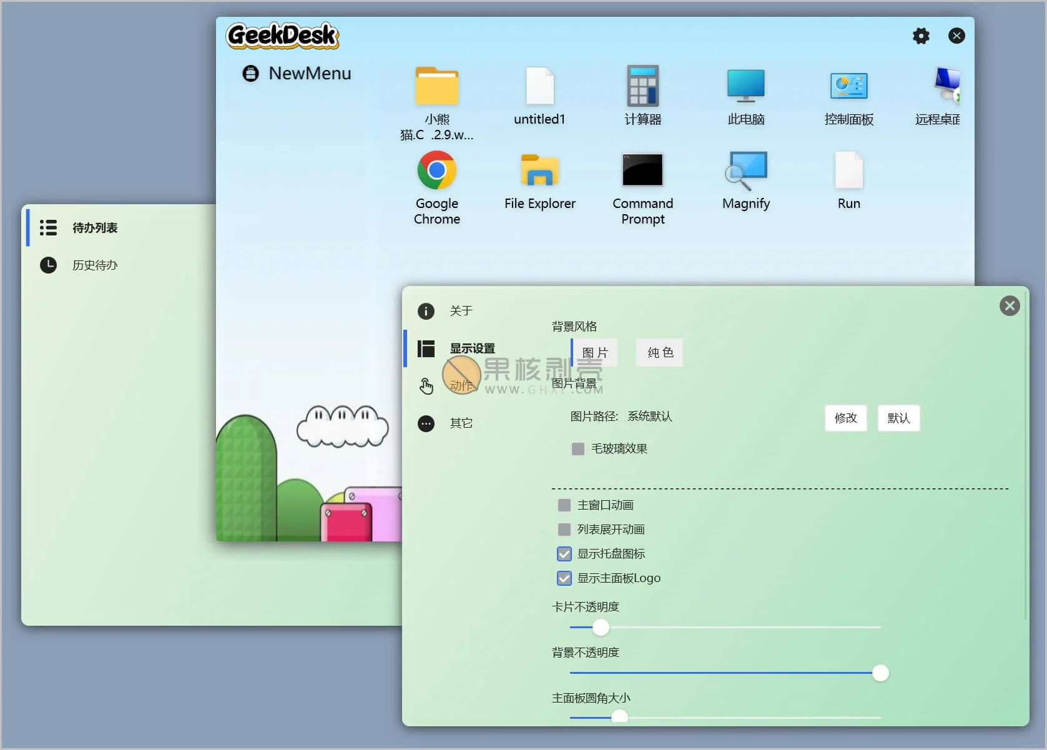The height and width of the screenshot is (750, 1047).
Task: Launch the Magnify tool icon
Action: (x=745, y=170)
